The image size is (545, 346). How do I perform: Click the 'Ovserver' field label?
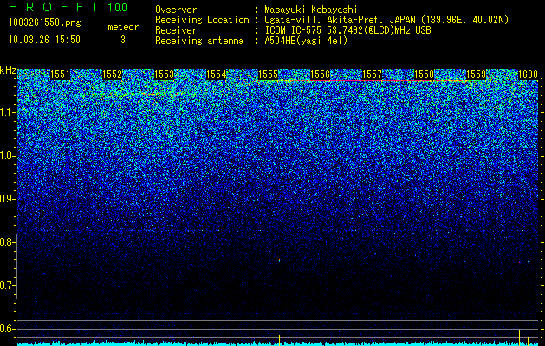click(176, 10)
